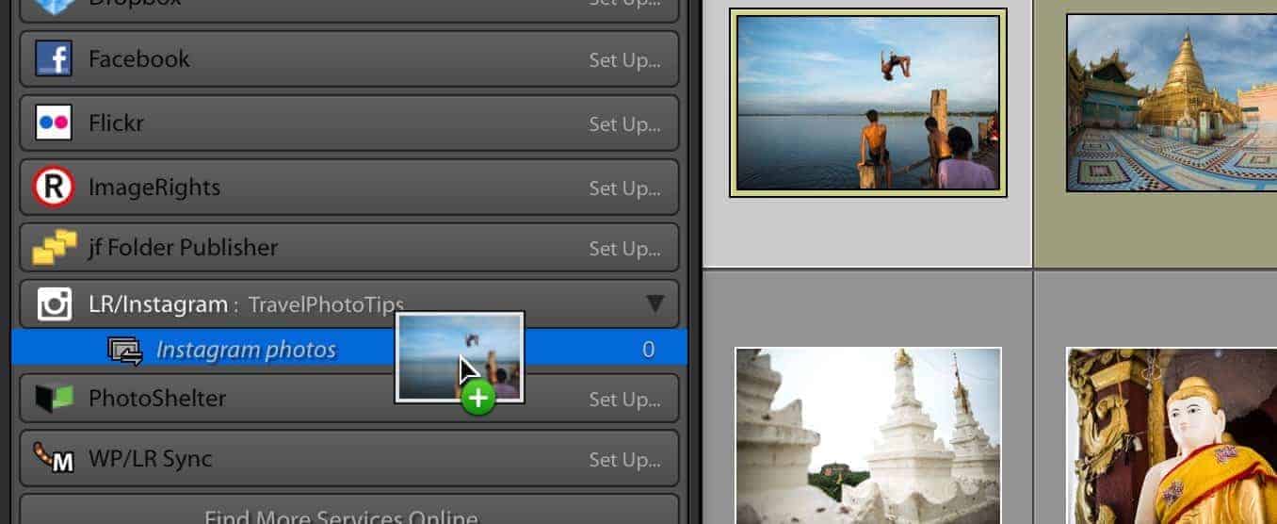The width and height of the screenshot is (1277, 524).
Task: Click the WP/LR Sync label
Action: [151, 459]
